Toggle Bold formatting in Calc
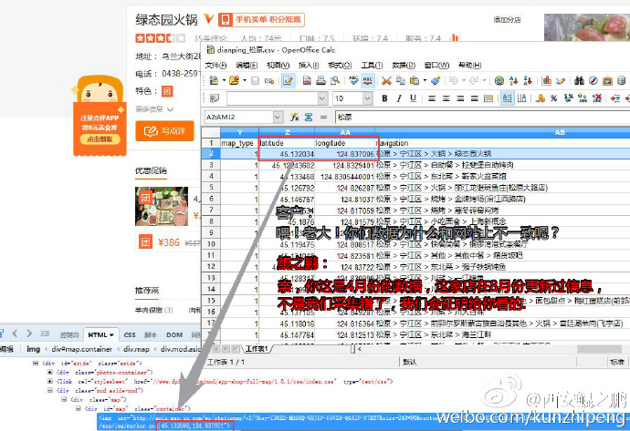Screen dimensions: 630x431 pyautogui.click(x=384, y=98)
